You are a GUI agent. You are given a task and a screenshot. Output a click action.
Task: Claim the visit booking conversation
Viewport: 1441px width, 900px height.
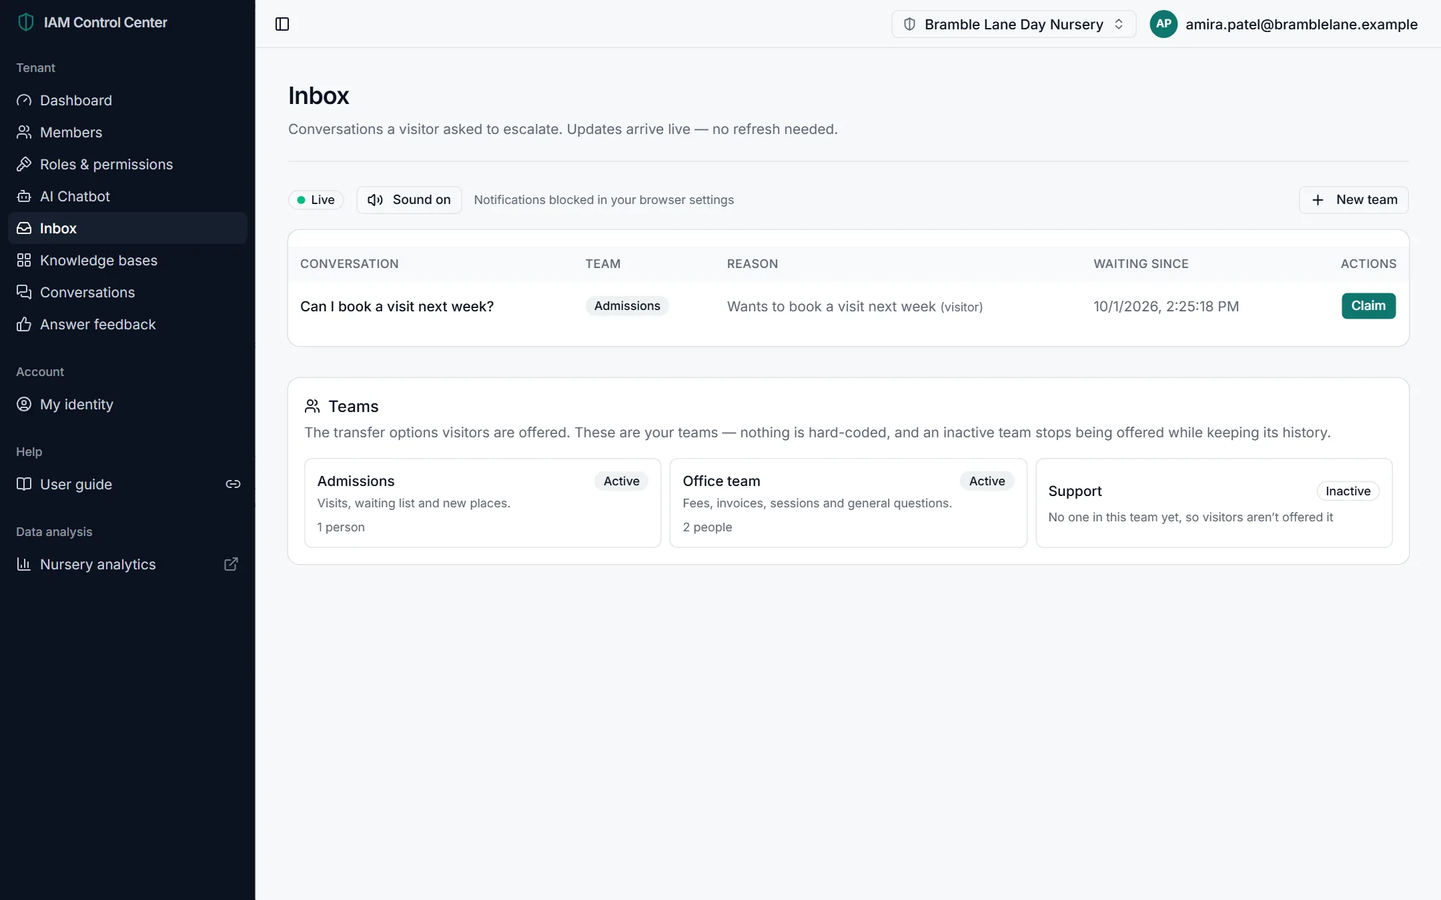tap(1368, 306)
